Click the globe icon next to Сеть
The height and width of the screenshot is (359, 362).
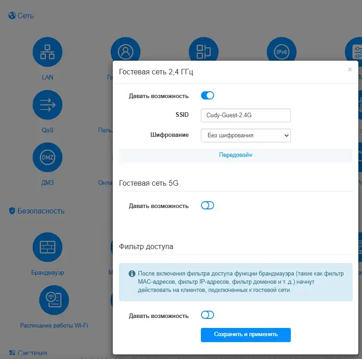pyautogui.click(x=12, y=16)
